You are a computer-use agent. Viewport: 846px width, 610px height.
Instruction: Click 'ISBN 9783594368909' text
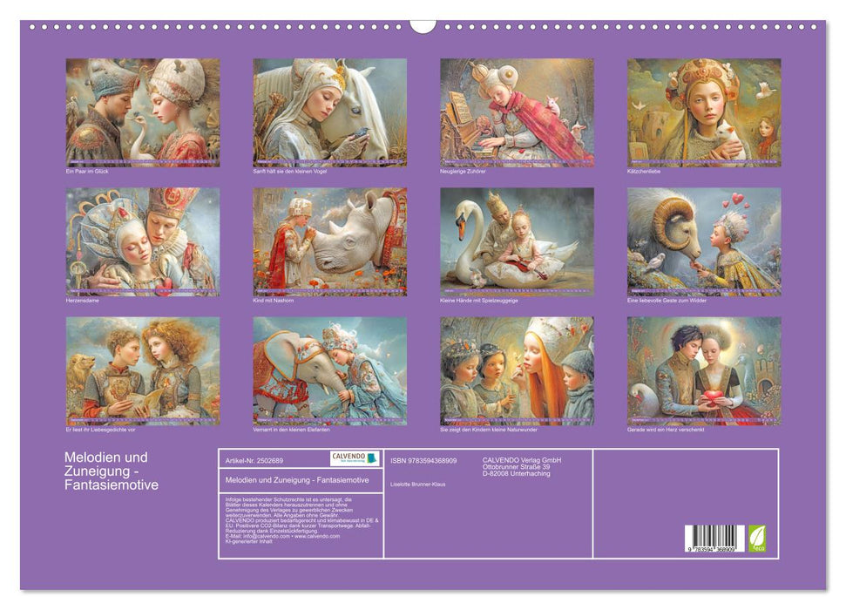[423, 461]
